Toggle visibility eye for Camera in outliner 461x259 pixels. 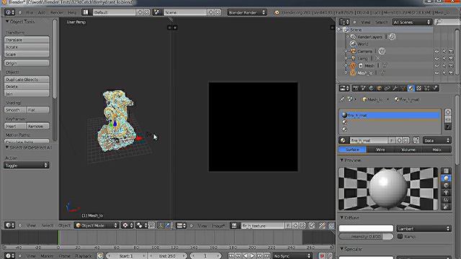point(437,51)
